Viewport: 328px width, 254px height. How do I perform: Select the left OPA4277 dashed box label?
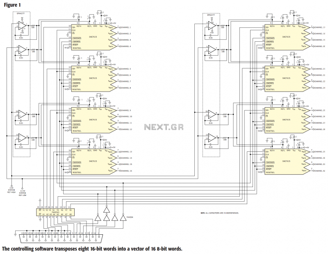[21, 13]
